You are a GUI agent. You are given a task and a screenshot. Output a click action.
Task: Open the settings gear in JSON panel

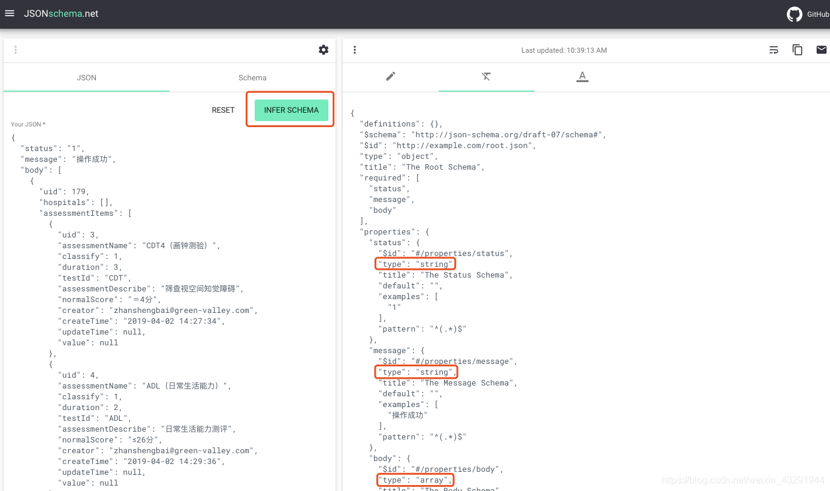coord(324,50)
